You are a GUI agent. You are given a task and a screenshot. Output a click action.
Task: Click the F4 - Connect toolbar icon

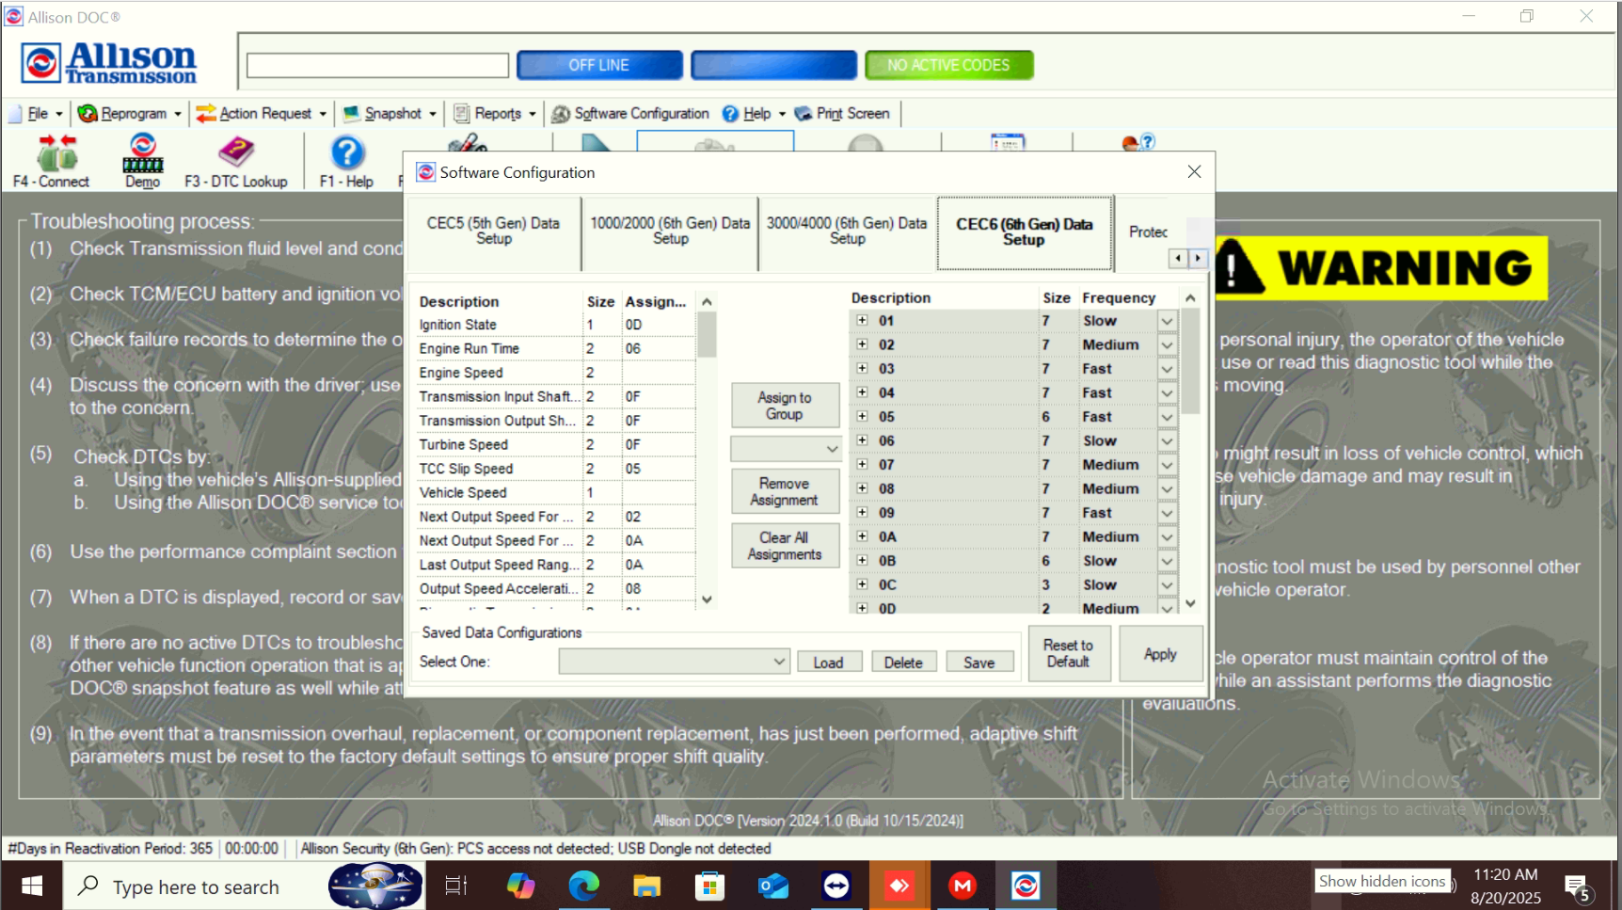(52, 161)
